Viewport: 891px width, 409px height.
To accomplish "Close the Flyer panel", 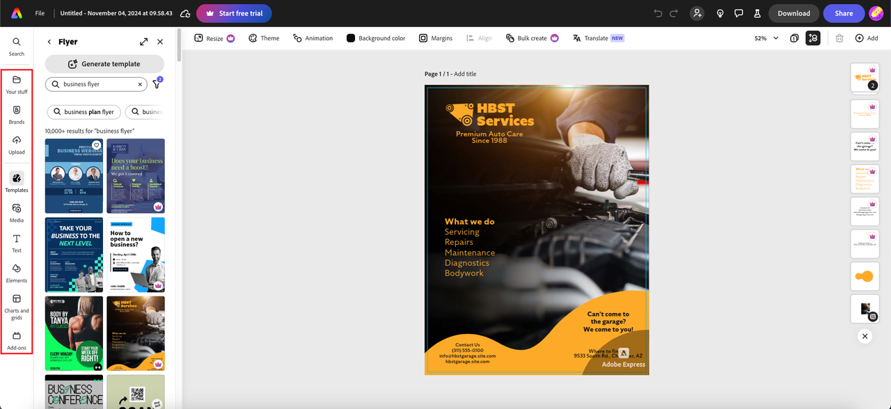I will pos(160,42).
